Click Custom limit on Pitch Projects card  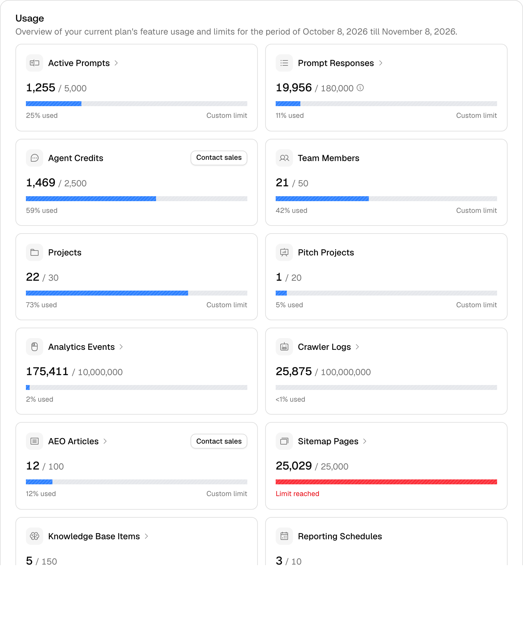click(x=476, y=305)
